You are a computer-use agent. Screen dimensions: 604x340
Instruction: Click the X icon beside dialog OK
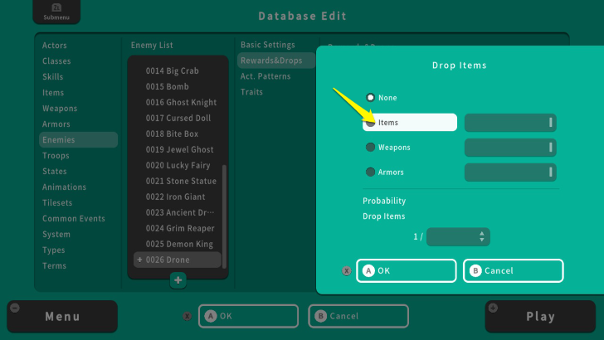tap(346, 271)
